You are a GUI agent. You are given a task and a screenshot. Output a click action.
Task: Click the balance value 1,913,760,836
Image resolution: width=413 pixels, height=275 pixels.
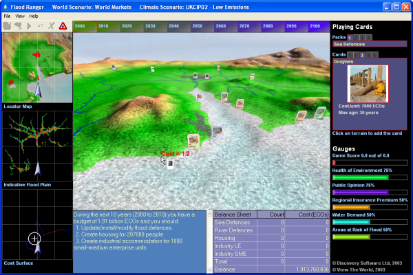[x=313, y=269]
